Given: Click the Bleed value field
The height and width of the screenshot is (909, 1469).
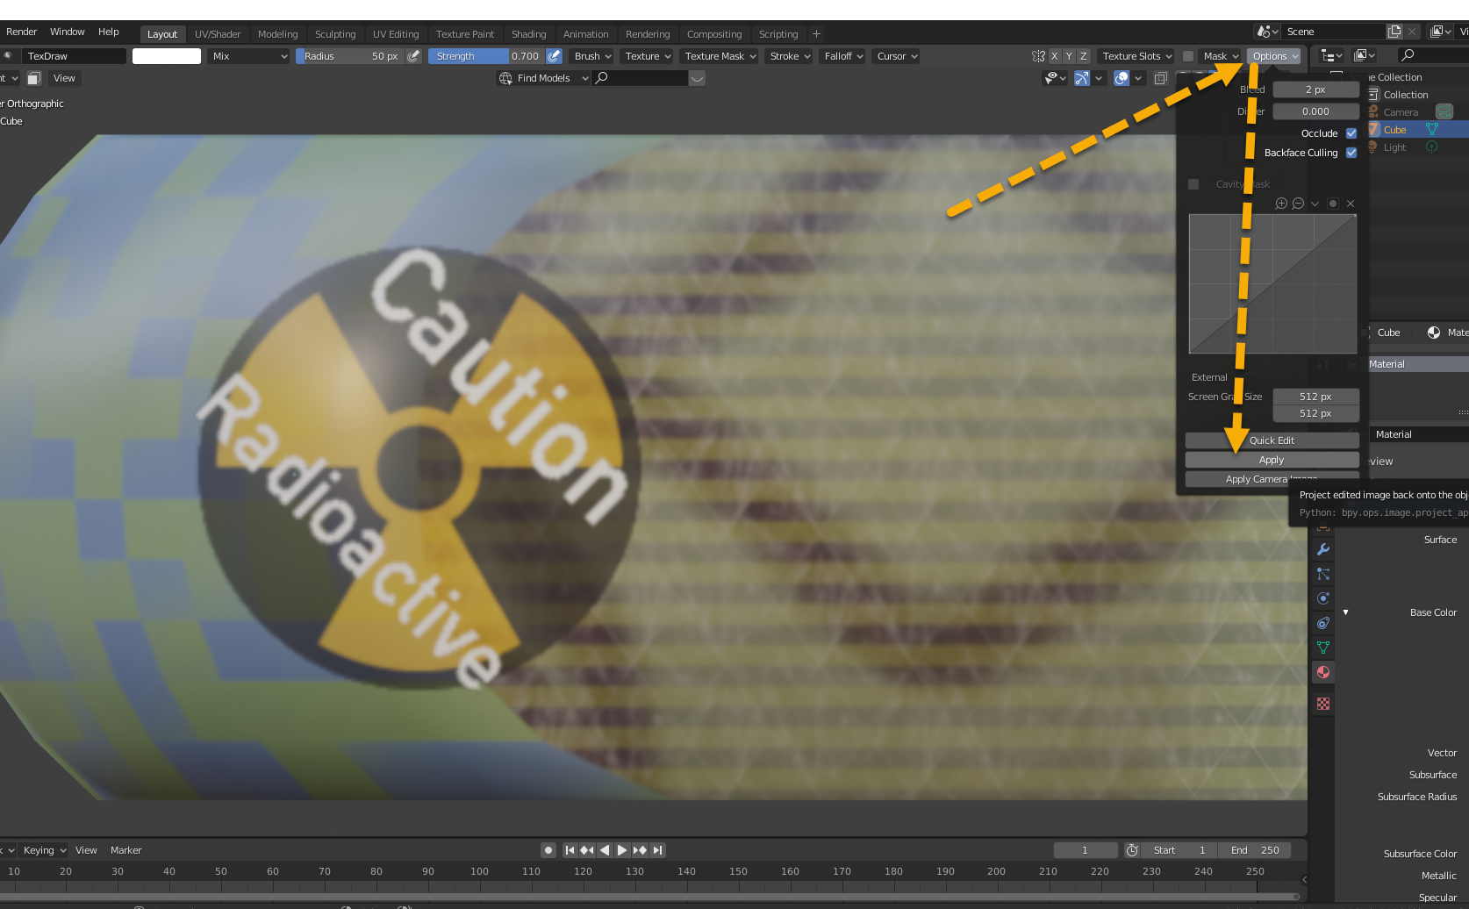Looking at the screenshot, I should pos(1315,89).
